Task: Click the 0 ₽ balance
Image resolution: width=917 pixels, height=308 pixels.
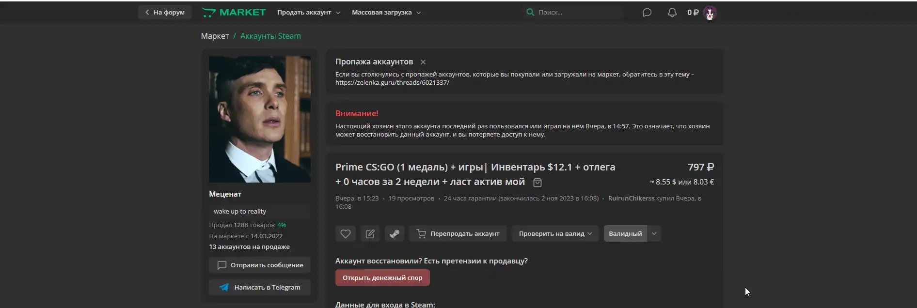Action: click(693, 13)
